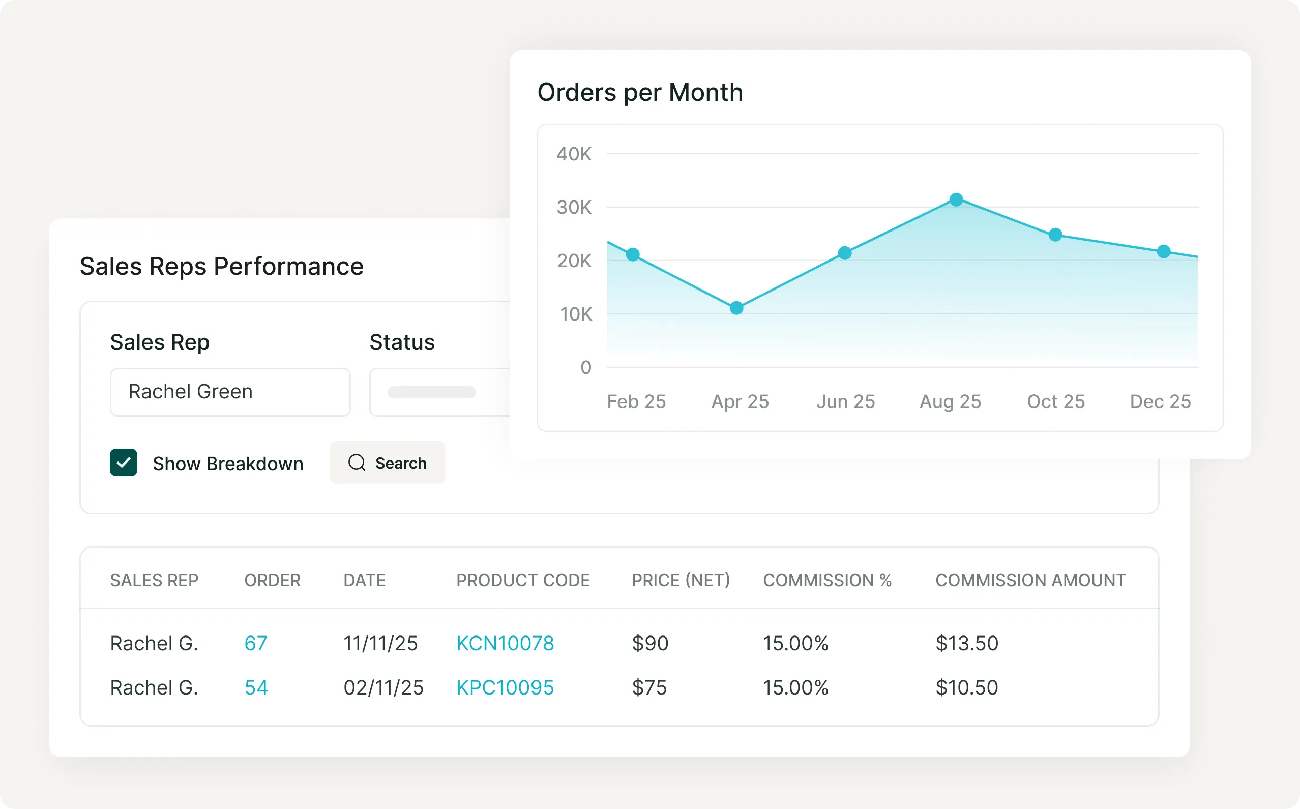Toggle the Show Breakdown checkbox

124,463
